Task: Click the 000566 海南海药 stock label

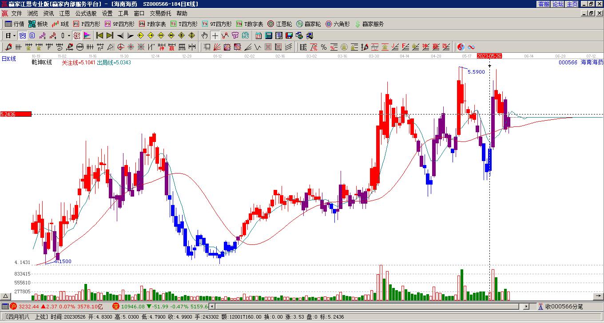Action: 581,63
